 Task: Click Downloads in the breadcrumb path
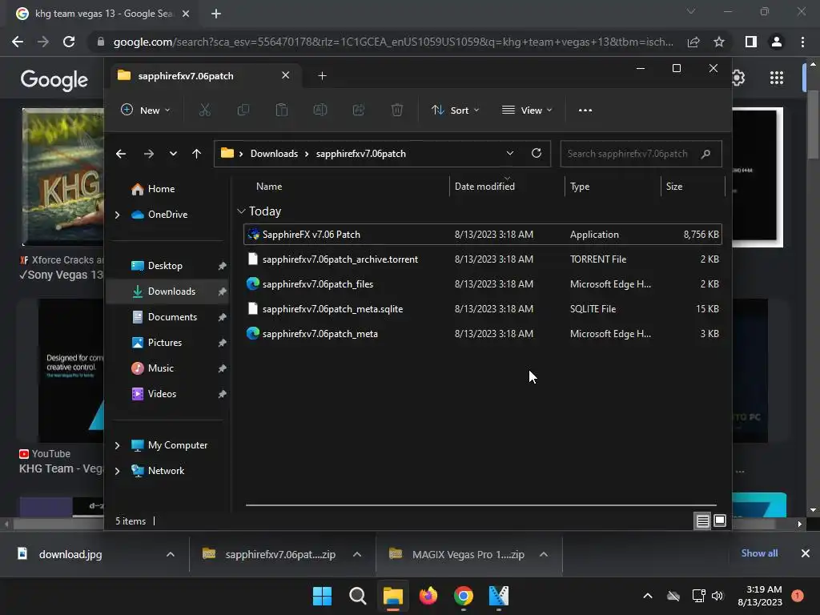[274, 154]
